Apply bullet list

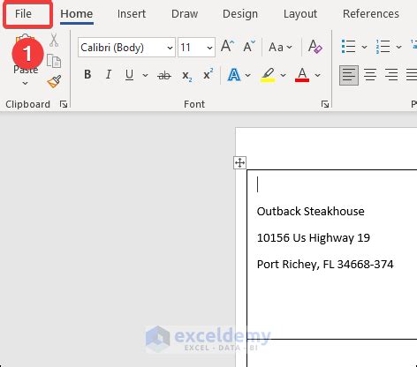(348, 47)
